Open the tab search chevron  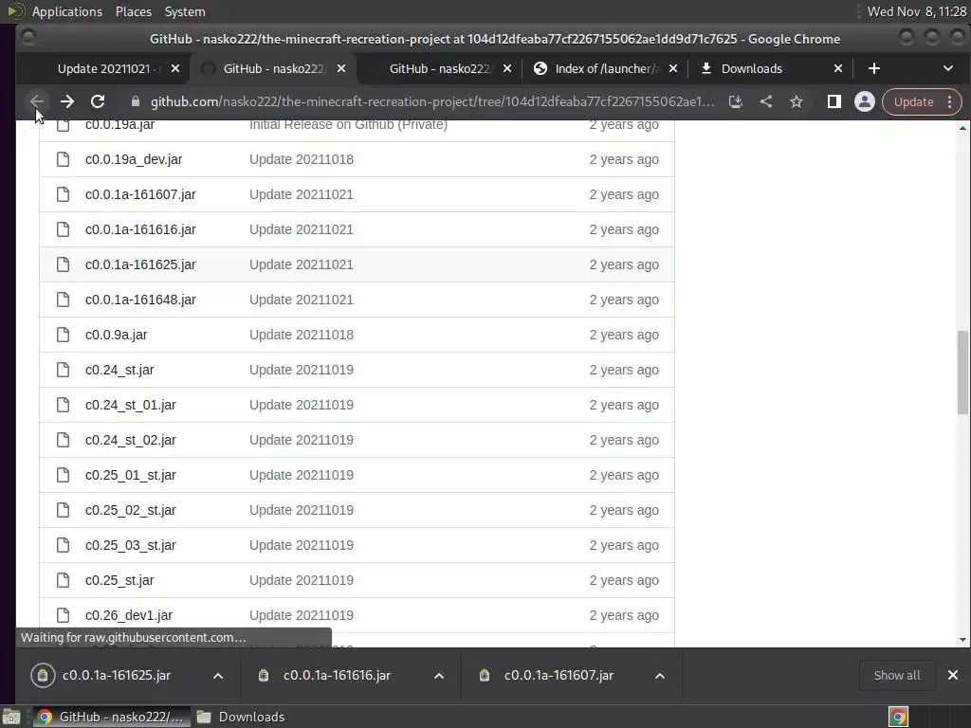(x=947, y=68)
